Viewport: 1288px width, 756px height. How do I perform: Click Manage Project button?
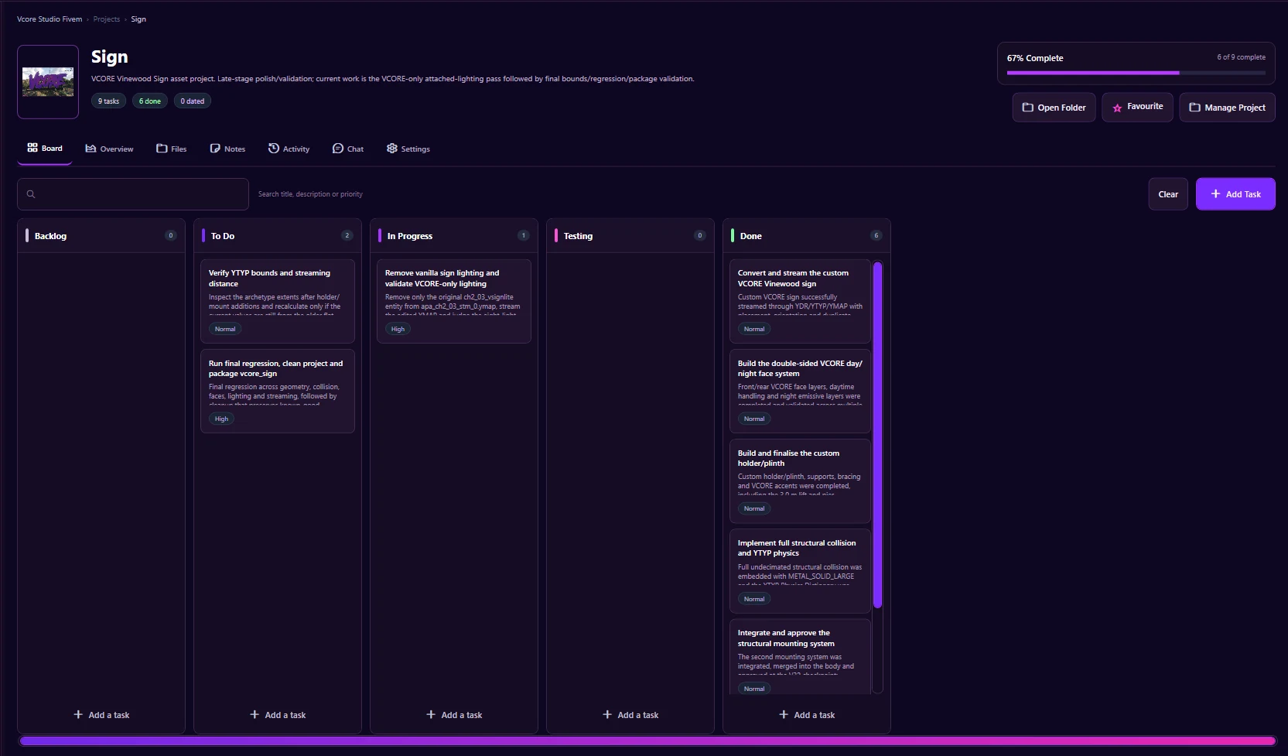(x=1227, y=108)
